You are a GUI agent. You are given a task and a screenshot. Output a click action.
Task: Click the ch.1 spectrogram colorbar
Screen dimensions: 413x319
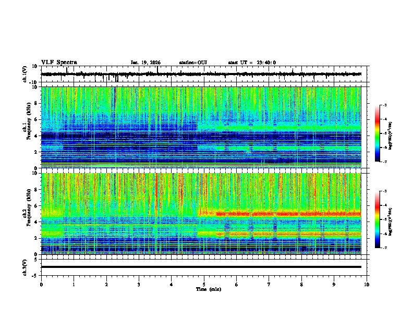tap(377, 133)
